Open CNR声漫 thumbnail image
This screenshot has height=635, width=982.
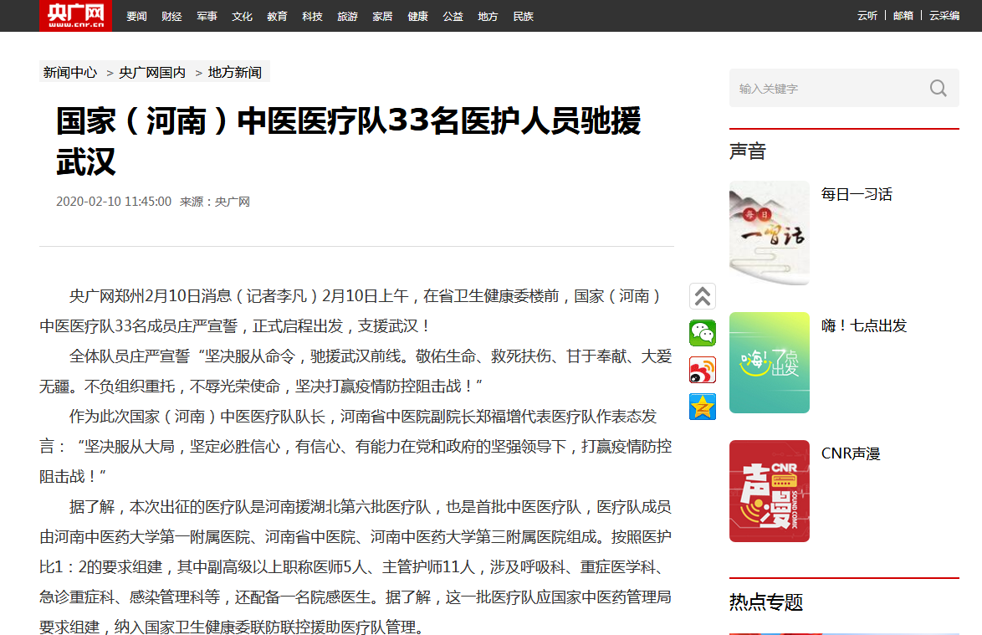tap(769, 491)
